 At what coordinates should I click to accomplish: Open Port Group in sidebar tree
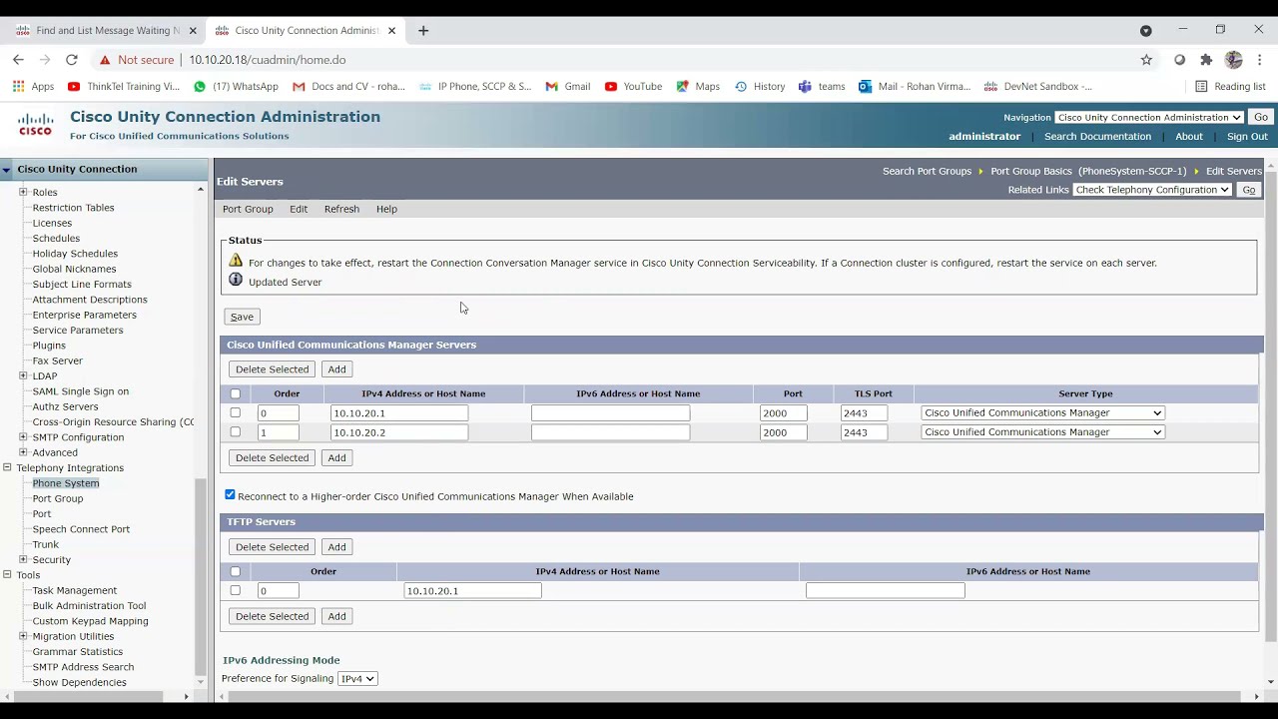coord(58,499)
